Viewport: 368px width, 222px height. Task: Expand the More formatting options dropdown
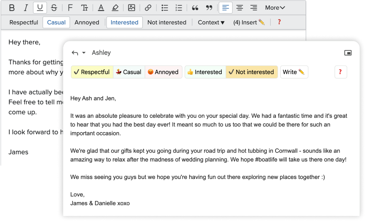click(275, 8)
